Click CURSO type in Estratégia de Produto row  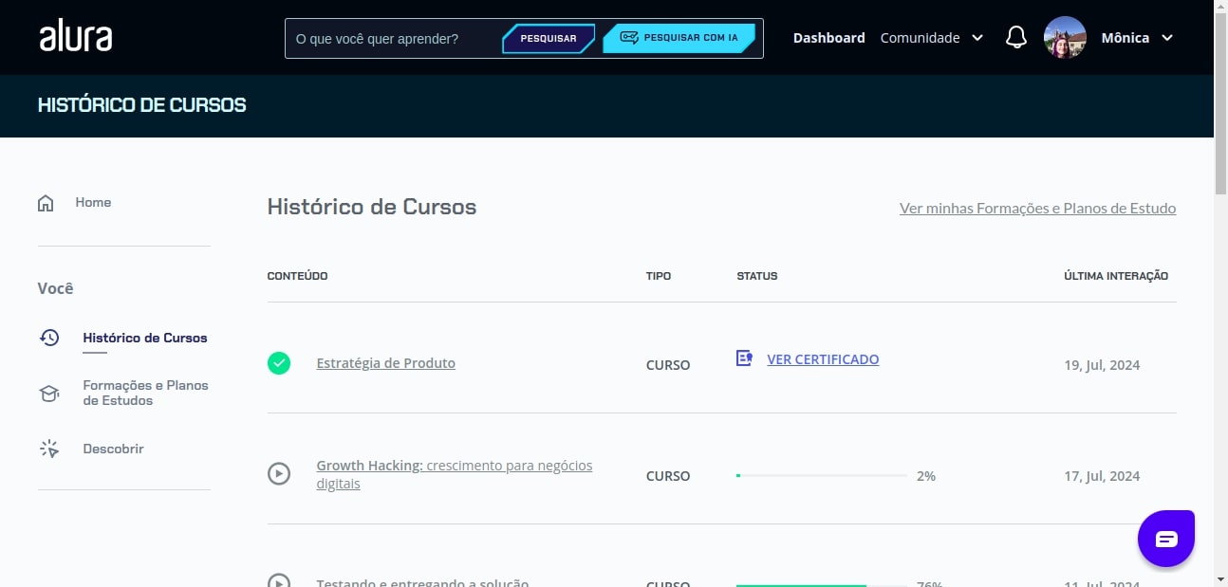[x=668, y=365]
